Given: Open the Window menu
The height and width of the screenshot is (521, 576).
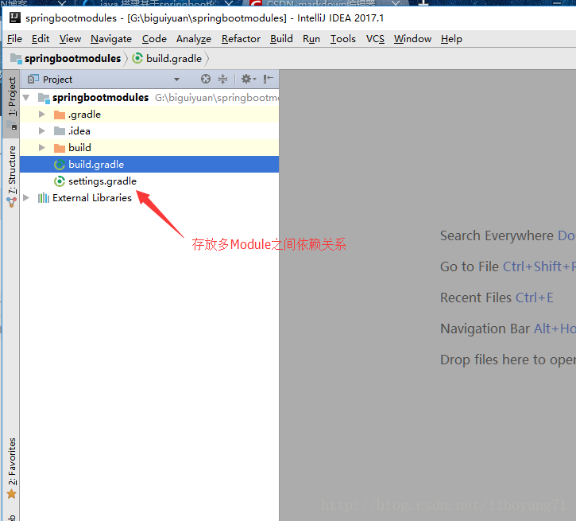Looking at the screenshot, I should (412, 39).
